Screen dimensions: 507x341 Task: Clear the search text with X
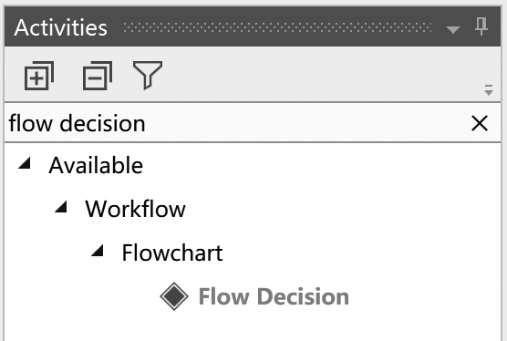click(480, 123)
